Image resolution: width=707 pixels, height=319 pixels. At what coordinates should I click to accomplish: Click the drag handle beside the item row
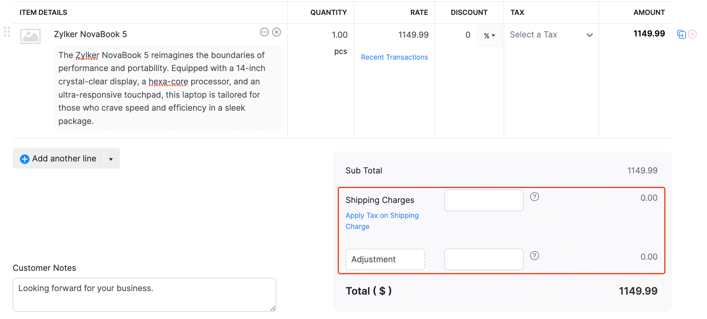click(7, 32)
